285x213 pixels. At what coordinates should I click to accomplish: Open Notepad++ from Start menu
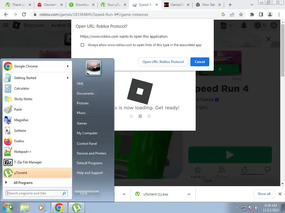point(37,152)
